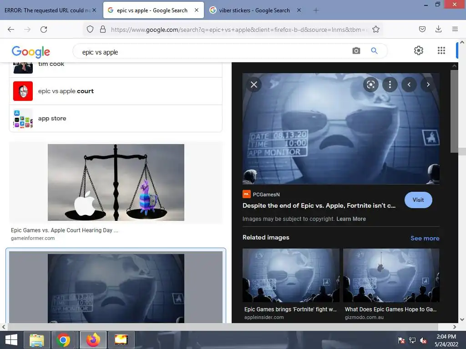Close the ERROR tab

94,10
